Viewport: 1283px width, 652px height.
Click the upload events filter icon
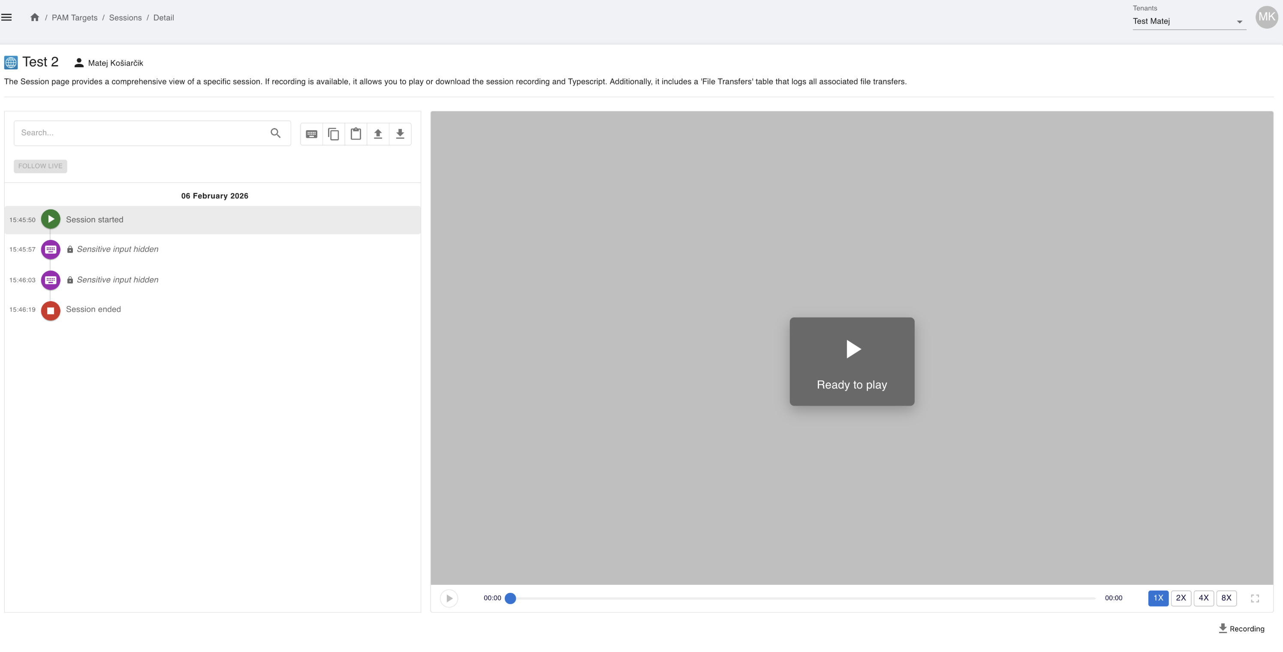pyautogui.click(x=378, y=134)
